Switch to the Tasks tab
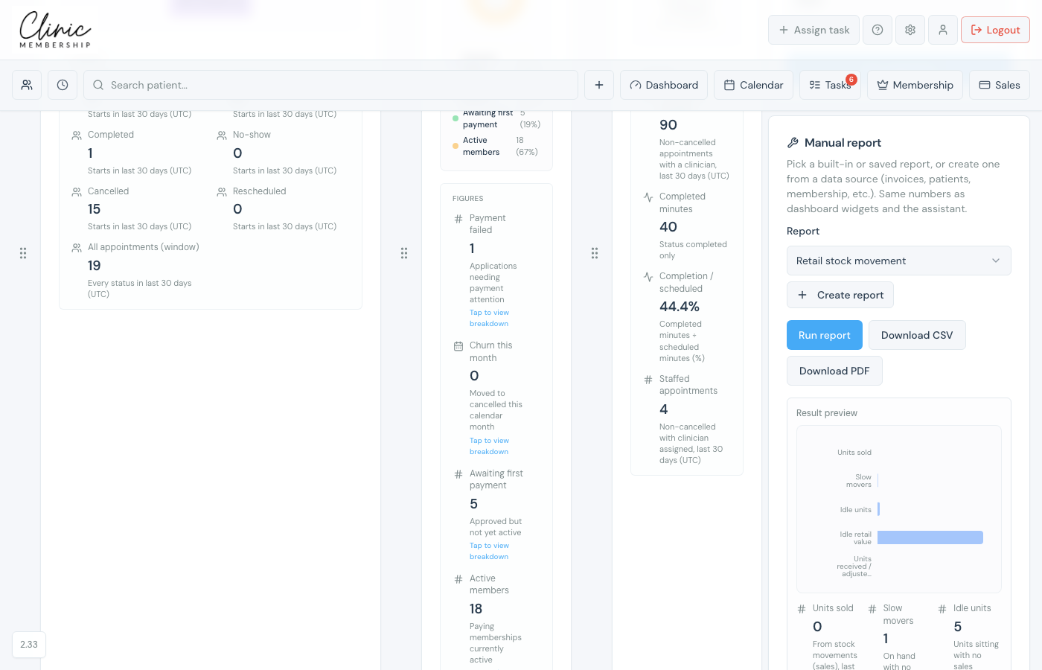This screenshot has width=1042, height=670. [x=830, y=85]
